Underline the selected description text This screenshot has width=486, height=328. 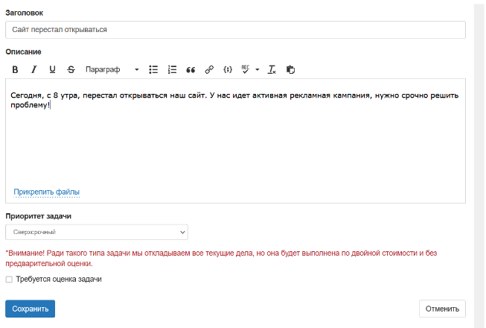tap(52, 69)
